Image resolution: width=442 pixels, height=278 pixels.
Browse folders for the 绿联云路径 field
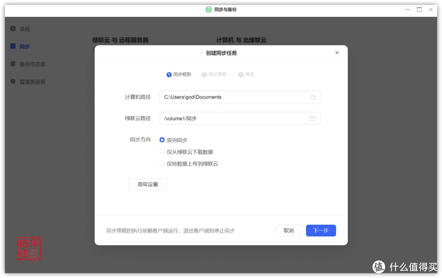point(313,118)
